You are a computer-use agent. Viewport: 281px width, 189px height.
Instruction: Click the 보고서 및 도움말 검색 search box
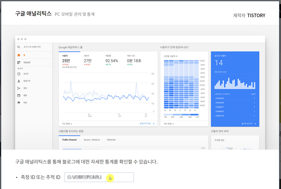click(32, 47)
